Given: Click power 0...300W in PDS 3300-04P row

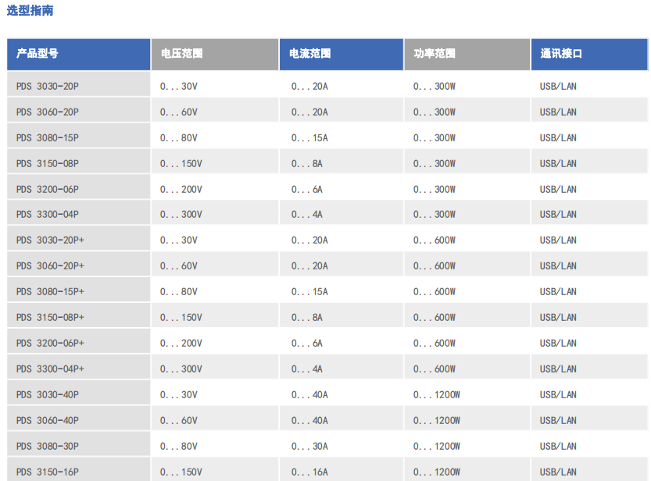Looking at the screenshot, I should [435, 215].
